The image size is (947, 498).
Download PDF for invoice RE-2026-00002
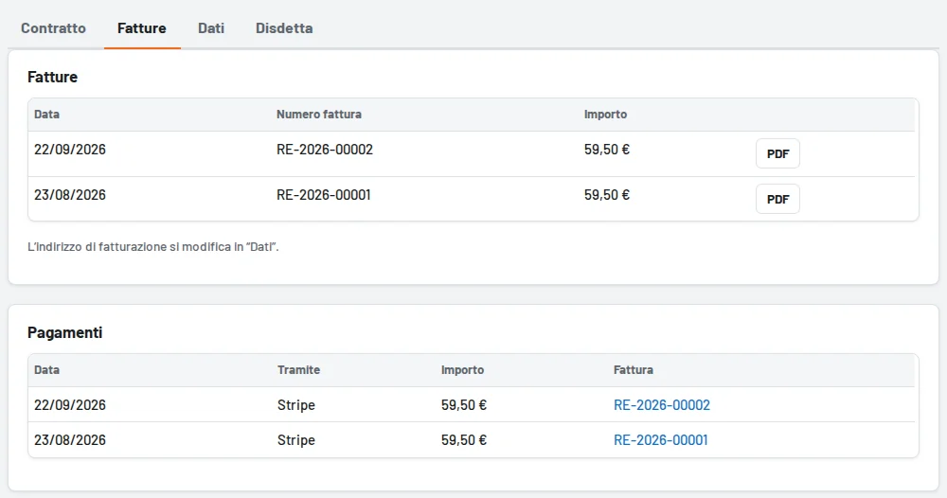coord(777,154)
